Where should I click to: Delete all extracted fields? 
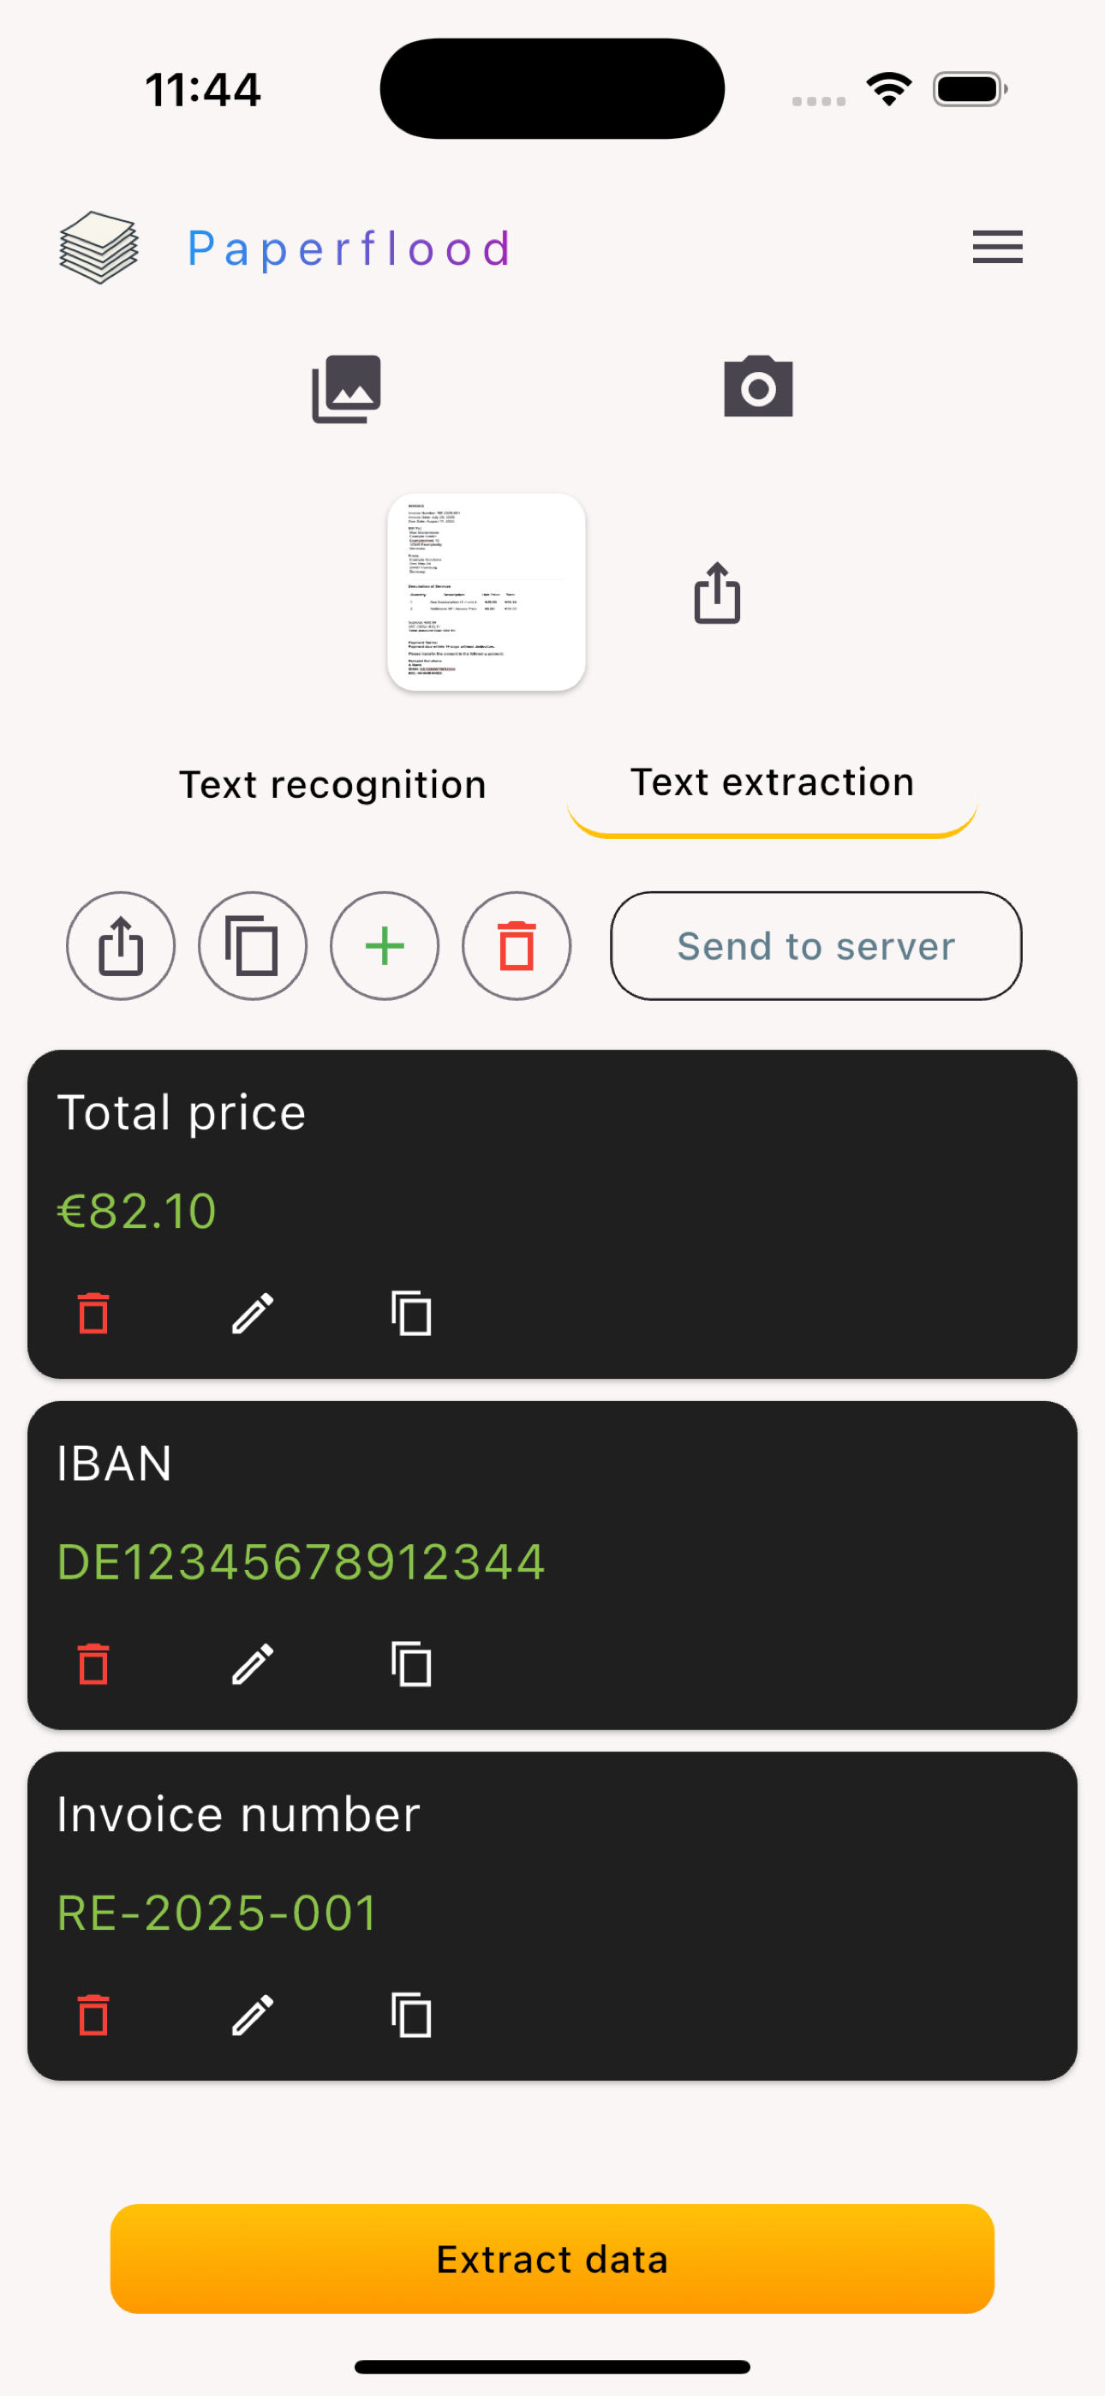[517, 946]
